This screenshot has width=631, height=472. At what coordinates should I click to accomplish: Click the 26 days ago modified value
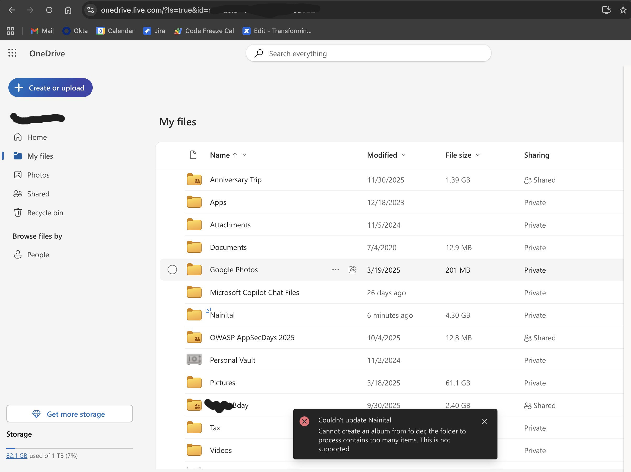point(386,293)
